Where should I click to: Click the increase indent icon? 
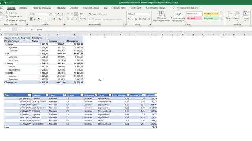(85, 19)
